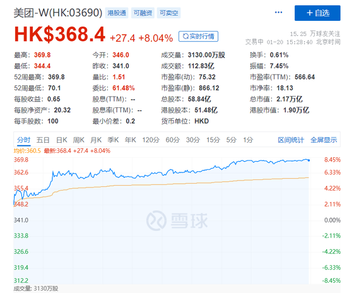Click the 最新:368.4 label above chart
Image resolution: width=347 pixels, height=293 pixels.
[57, 151]
